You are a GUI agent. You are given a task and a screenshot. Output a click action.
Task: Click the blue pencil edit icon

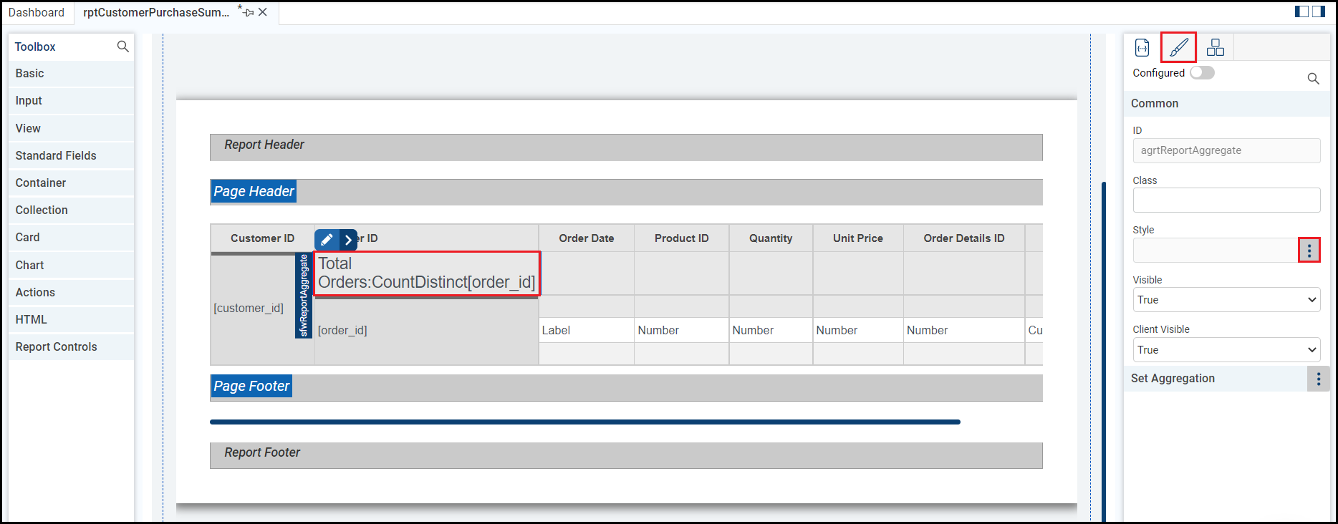click(327, 240)
